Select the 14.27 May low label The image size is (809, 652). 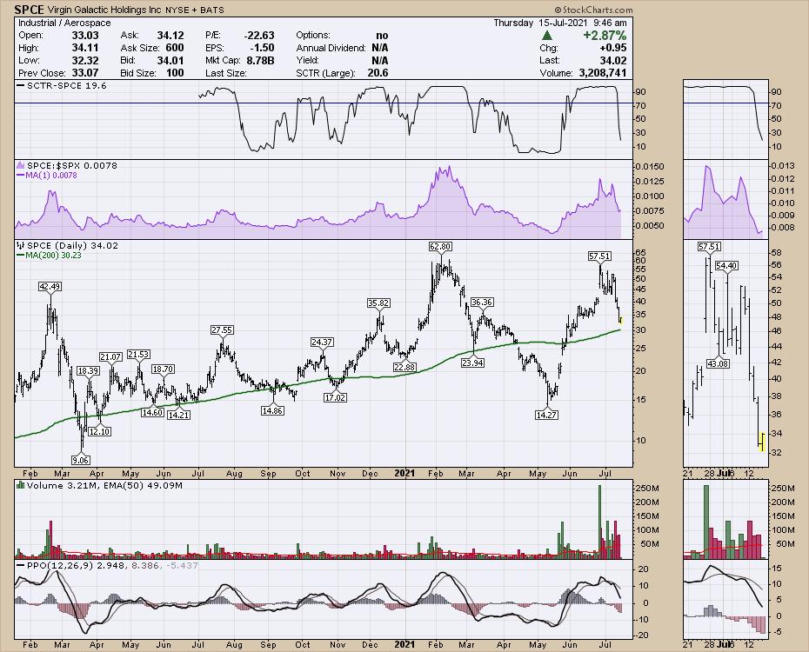click(546, 416)
